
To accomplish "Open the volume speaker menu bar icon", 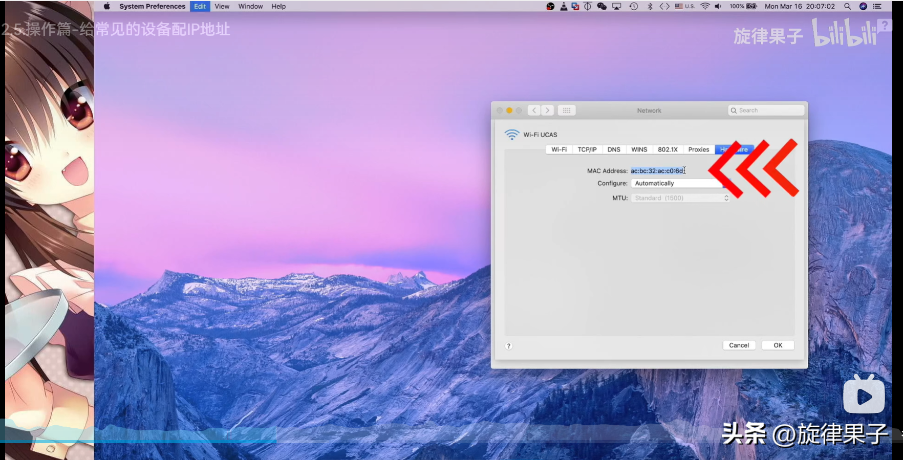I will pos(718,7).
